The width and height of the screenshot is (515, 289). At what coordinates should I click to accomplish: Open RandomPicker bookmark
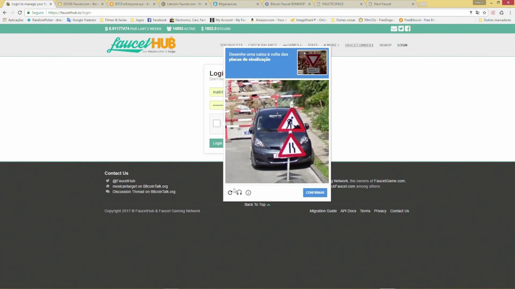pos(44,20)
